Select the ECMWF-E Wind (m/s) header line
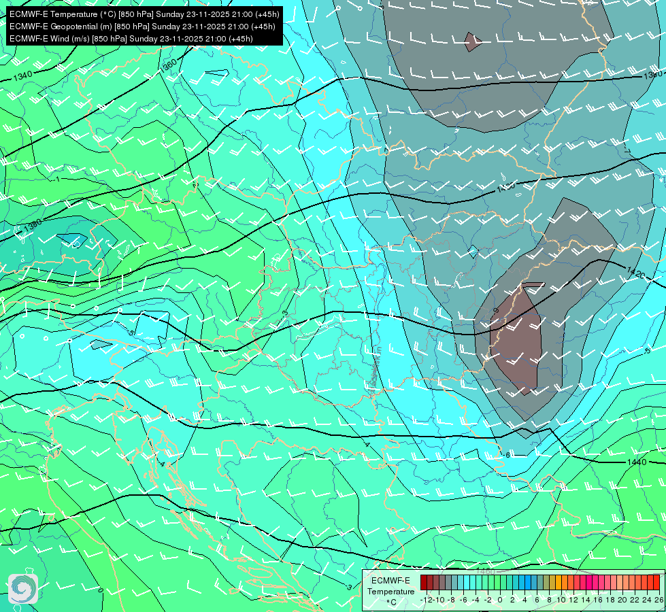Image resolution: width=666 pixels, height=612 pixels. pos(131,39)
